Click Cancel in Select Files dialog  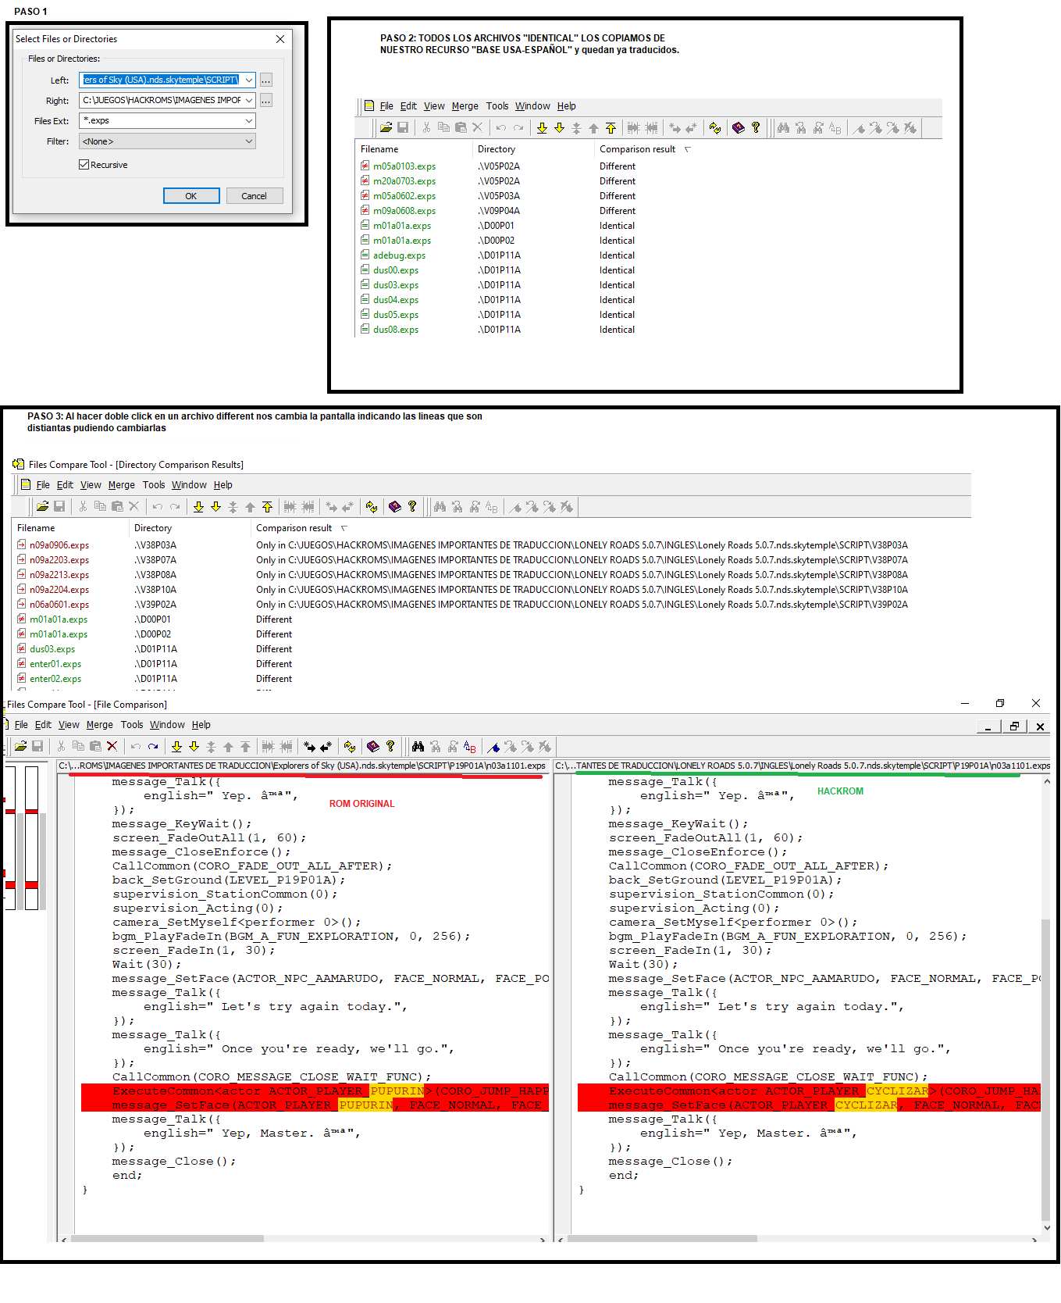(255, 196)
